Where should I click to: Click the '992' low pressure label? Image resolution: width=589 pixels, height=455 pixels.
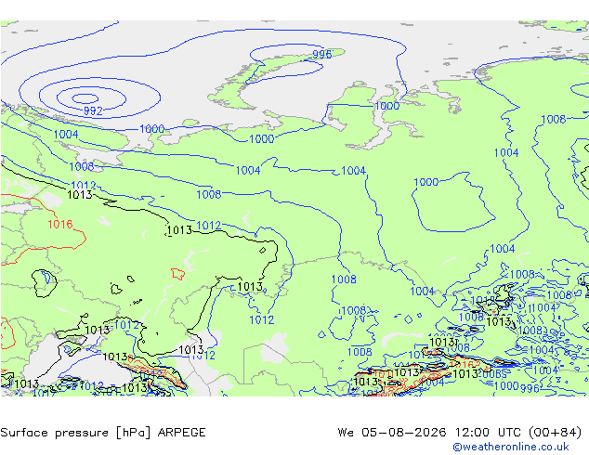[93, 110]
